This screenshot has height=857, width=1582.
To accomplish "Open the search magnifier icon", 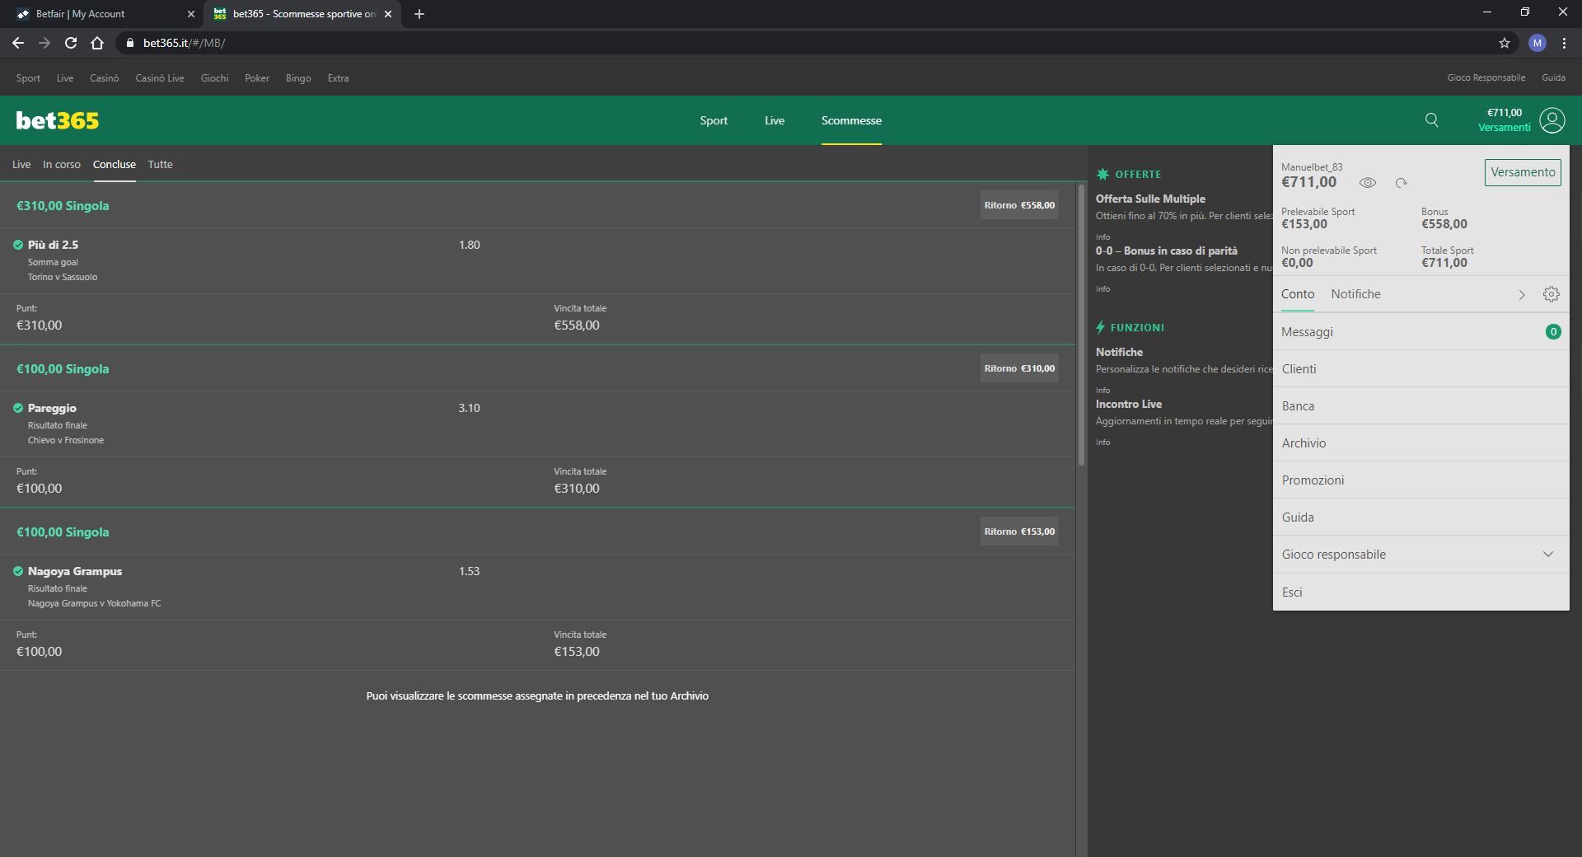I will point(1432,120).
